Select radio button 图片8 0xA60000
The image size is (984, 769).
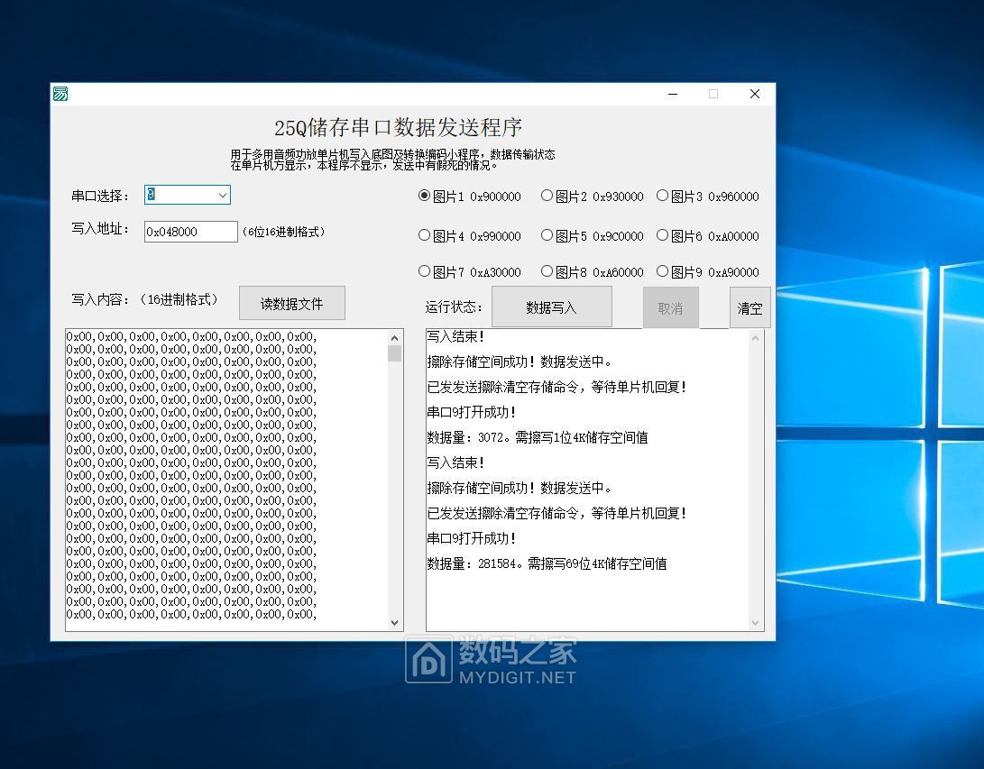(547, 270)
